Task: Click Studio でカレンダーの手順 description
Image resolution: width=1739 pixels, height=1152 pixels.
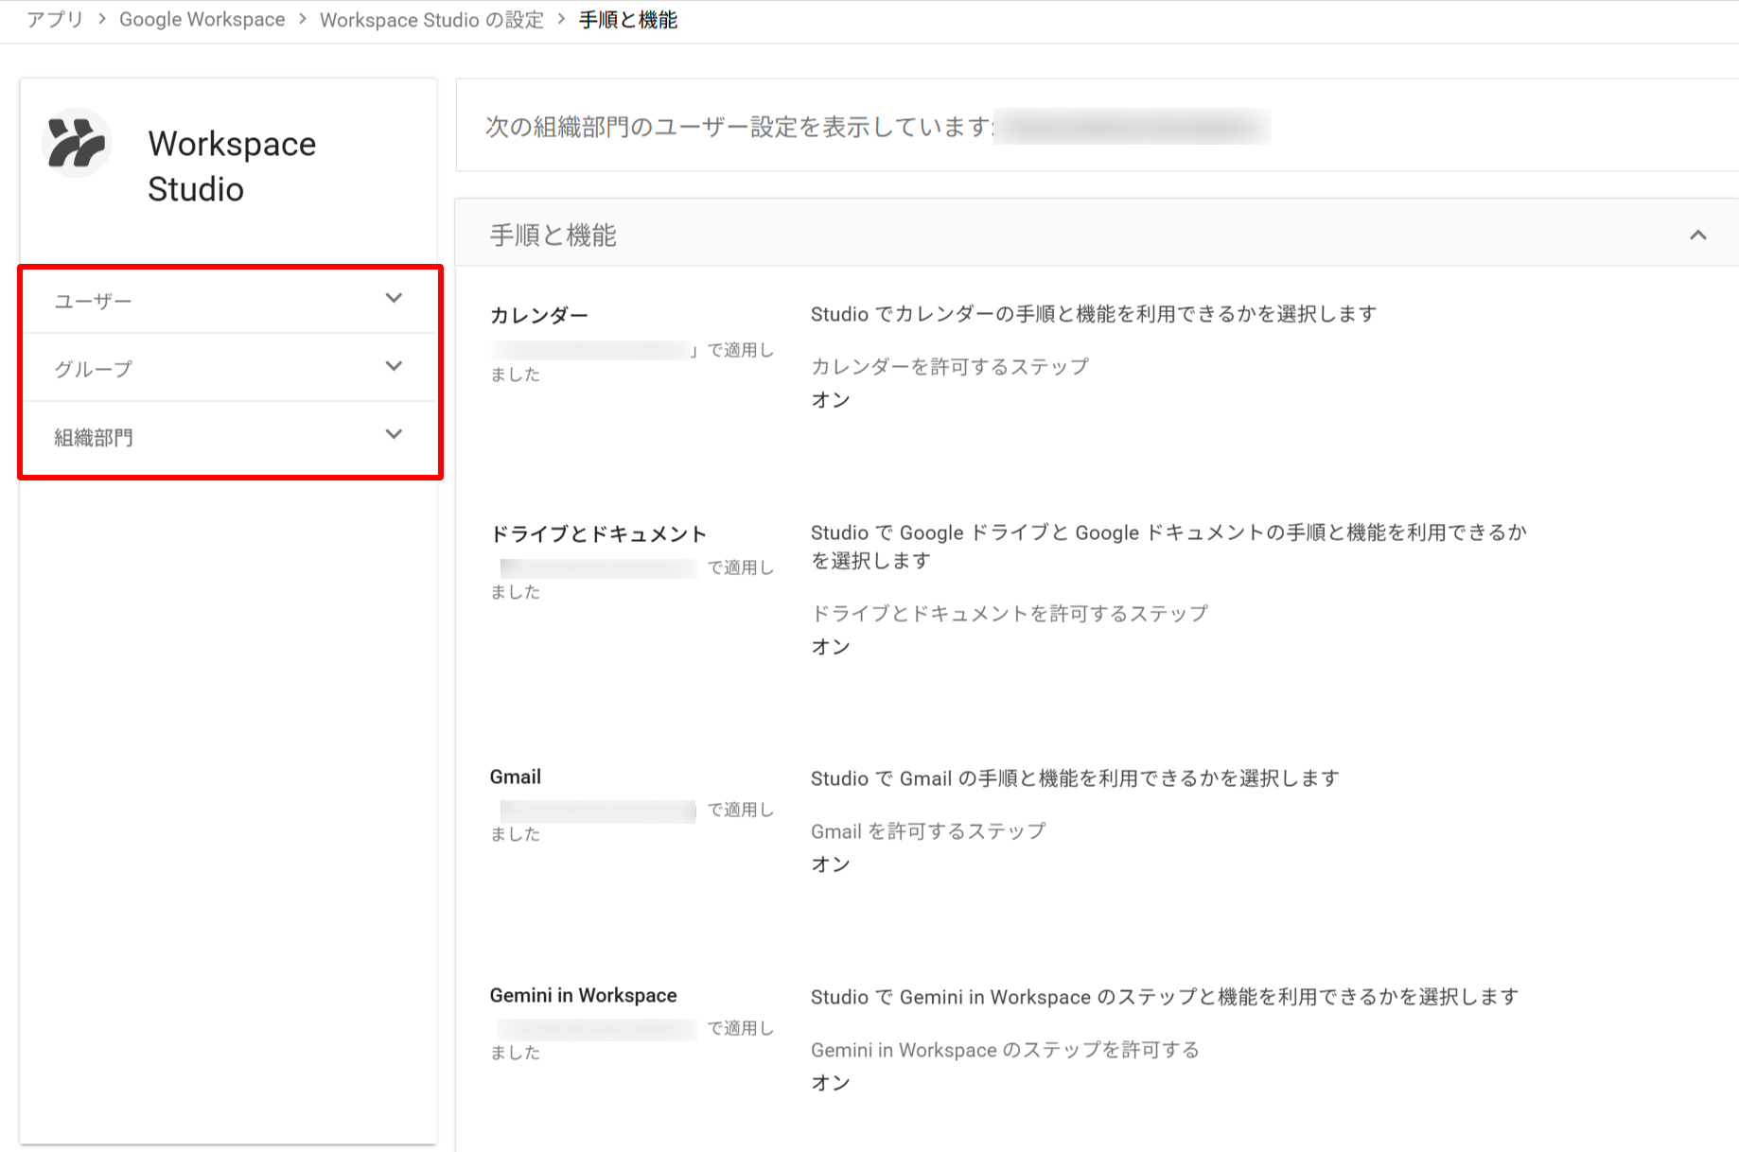Action: click(1094, 314)
